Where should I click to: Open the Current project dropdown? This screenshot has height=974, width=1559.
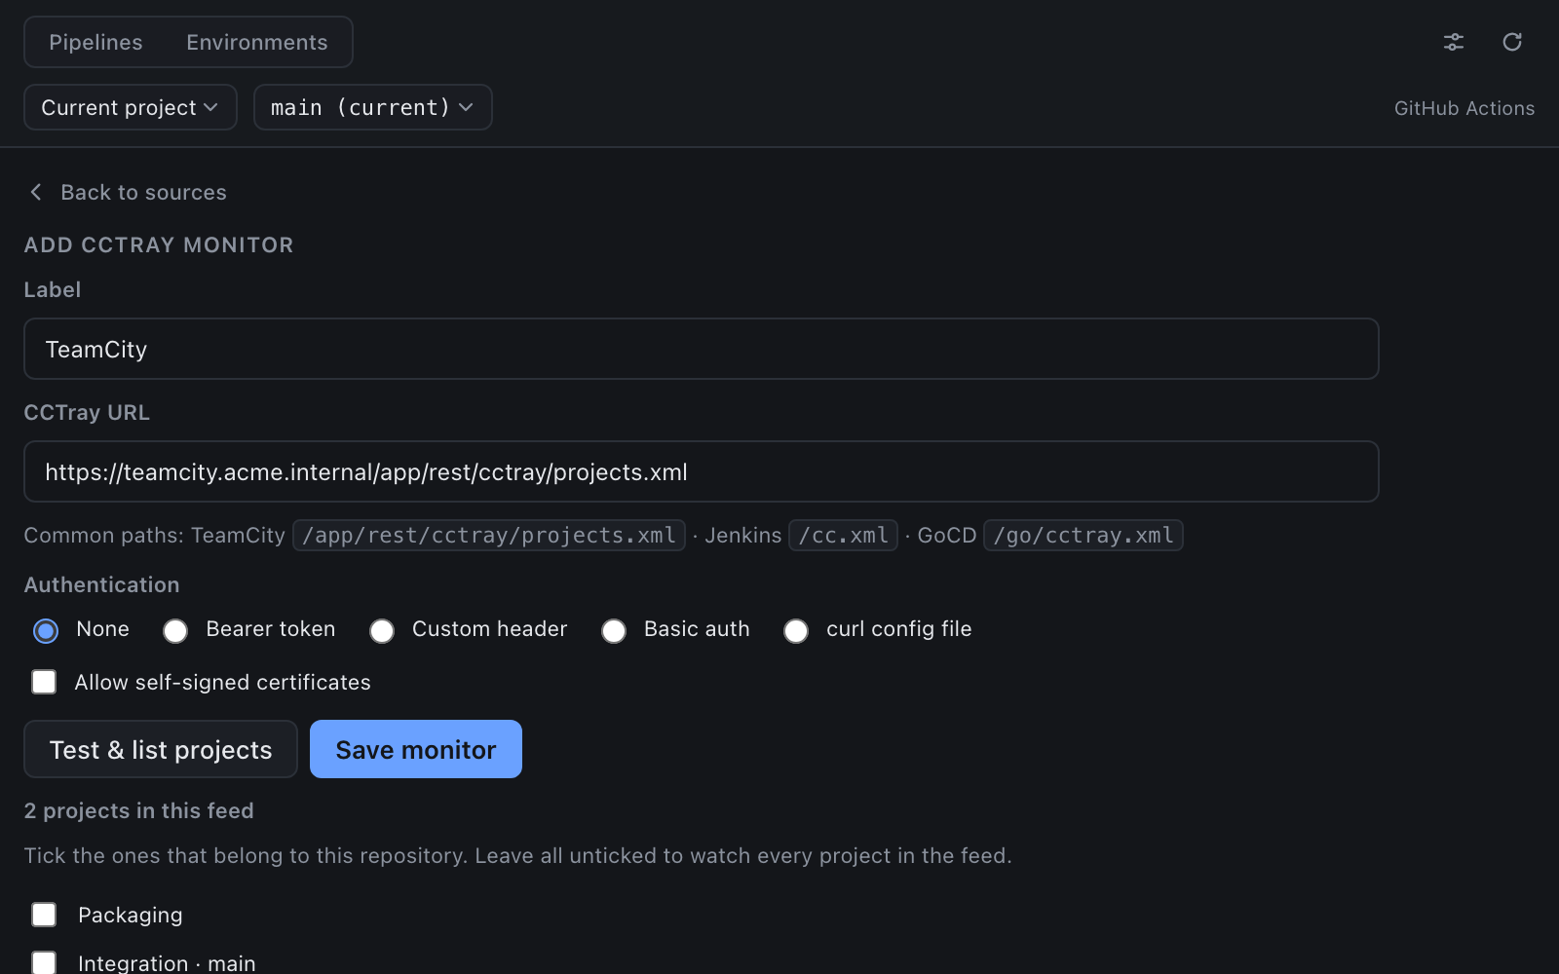coord(131,107)
